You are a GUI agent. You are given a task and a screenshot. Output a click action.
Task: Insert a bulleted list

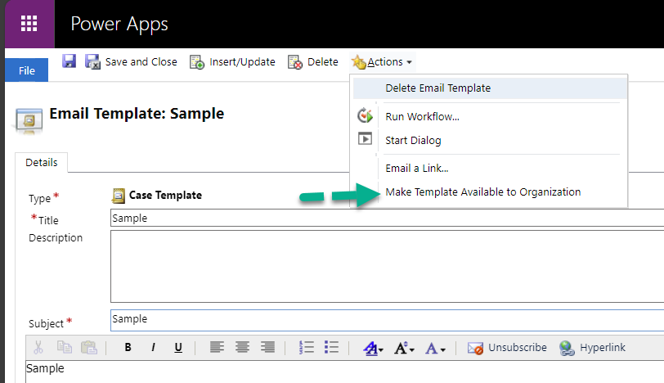coord(331,348)
